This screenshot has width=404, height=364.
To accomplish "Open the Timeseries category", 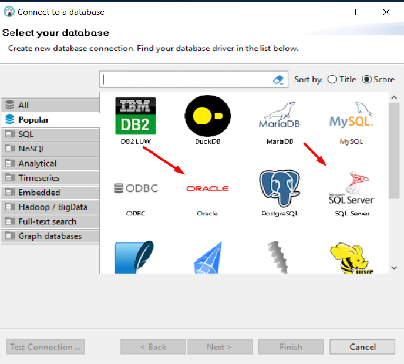I will coord(51,178).
